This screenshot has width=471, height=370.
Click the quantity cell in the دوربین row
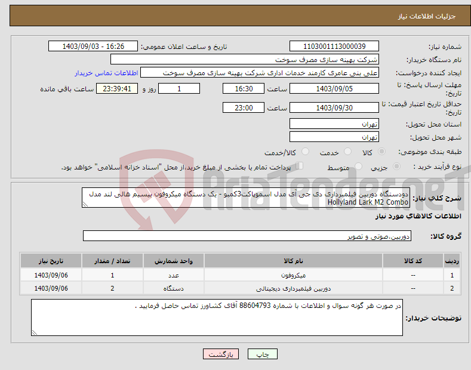click(112, 288)
